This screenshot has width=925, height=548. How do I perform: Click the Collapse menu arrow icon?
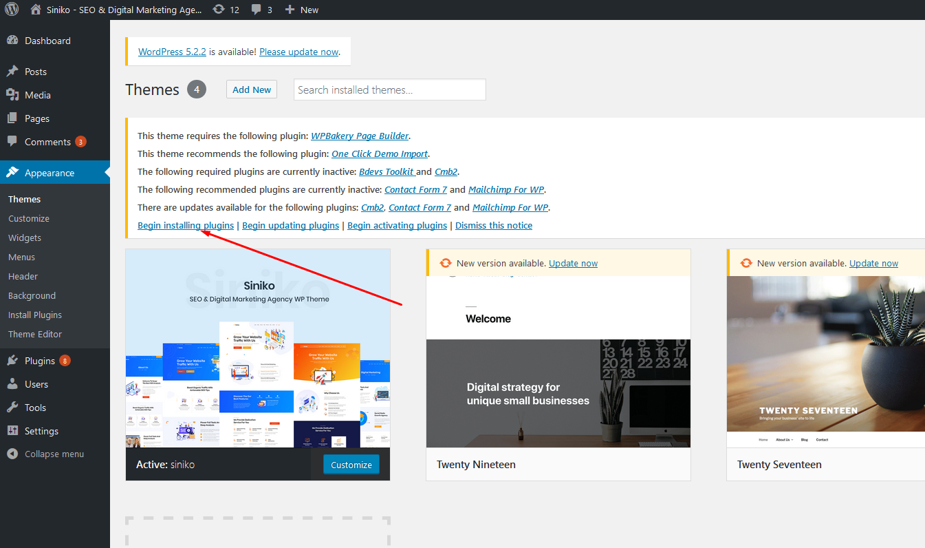click(x=12, y=454)
